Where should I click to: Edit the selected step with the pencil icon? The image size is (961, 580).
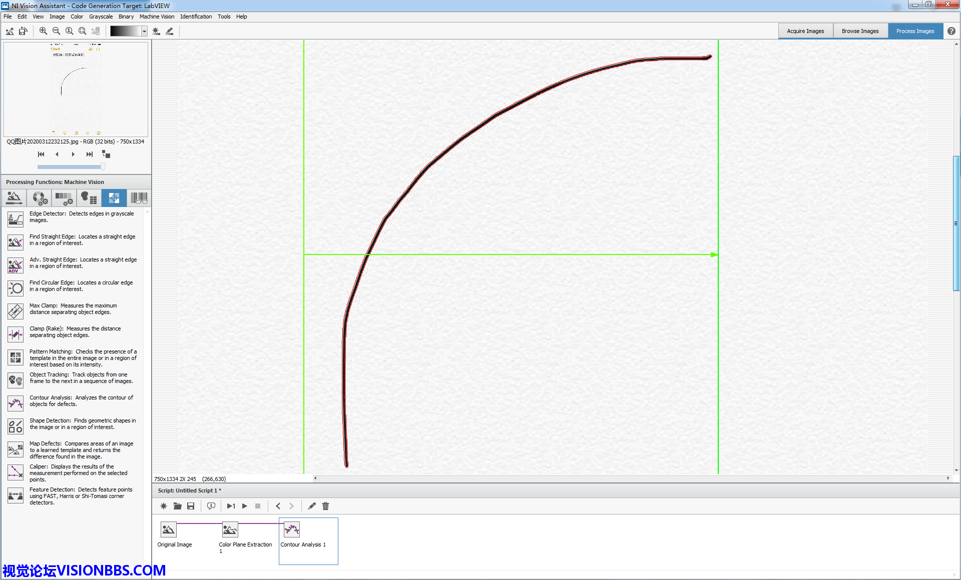311,506
